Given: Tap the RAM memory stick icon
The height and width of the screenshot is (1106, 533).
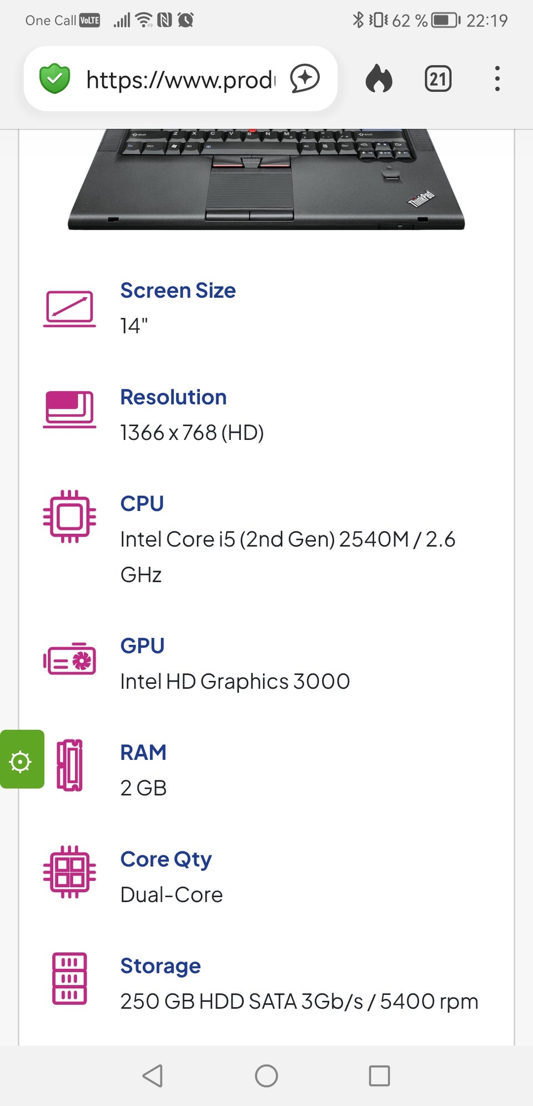Looking at the screenshot, I should (x=69, y=765).
